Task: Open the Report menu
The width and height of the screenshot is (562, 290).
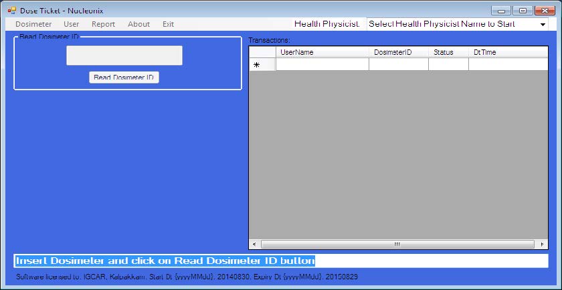Action: pyautogui.click(x=103, y=24)
